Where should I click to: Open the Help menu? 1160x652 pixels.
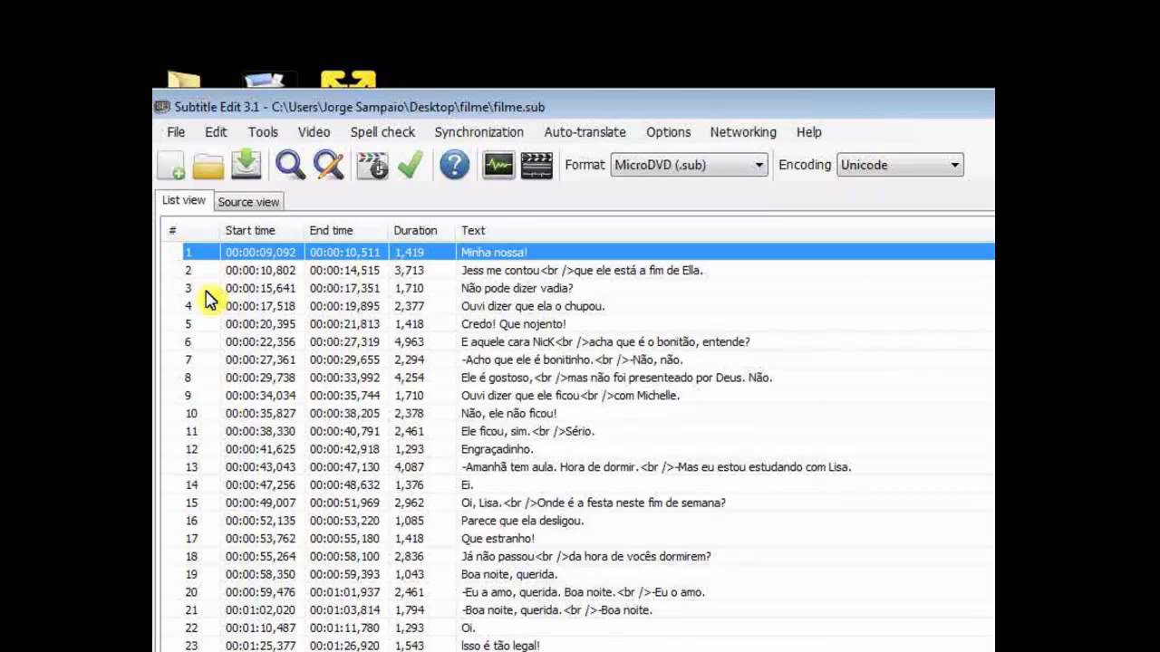808,132
